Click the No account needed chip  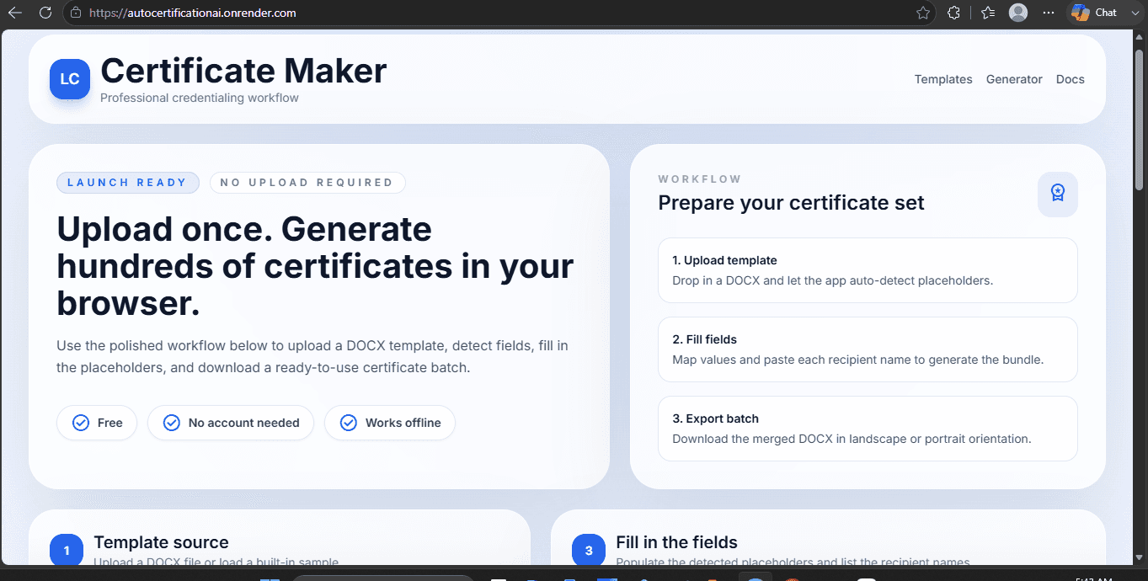click(231, 423)
